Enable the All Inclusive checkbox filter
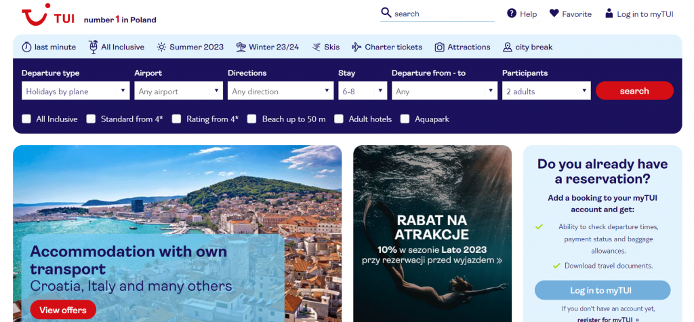Screen dimensions: 694x322 (x=26, y=119)
